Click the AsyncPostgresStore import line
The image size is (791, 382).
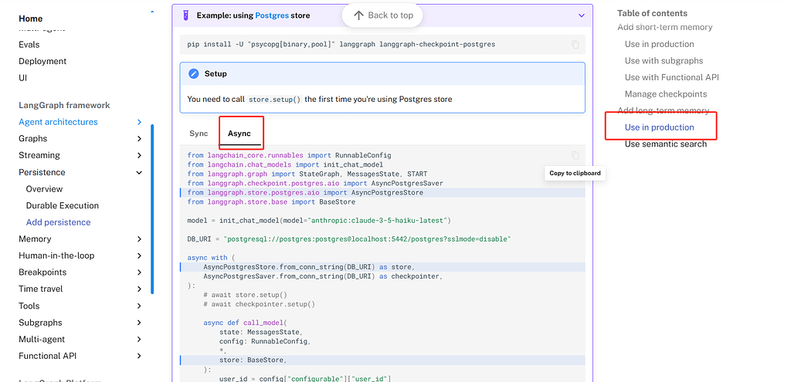305,192
